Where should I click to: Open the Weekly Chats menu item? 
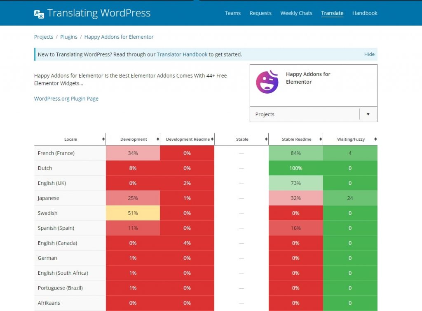pyautogui.click(x=296, y=13)
